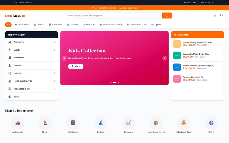Select the Beauty tab in the category bar
This screenshot has width=229, height=143.
coord(39,24)
